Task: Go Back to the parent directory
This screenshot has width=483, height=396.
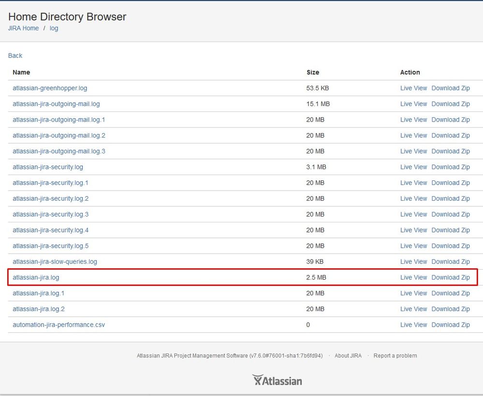Action: [15, 55]
